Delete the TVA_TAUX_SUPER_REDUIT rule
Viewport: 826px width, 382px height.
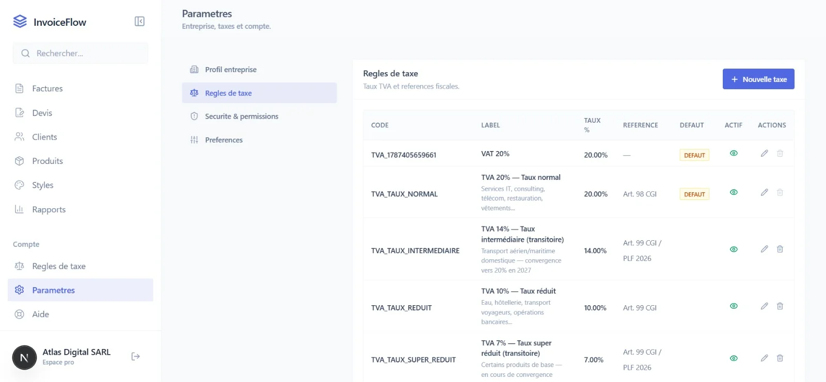tap(780, 358)
